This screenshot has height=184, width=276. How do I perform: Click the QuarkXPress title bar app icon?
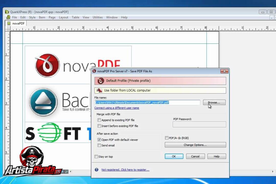coord(7,12)
